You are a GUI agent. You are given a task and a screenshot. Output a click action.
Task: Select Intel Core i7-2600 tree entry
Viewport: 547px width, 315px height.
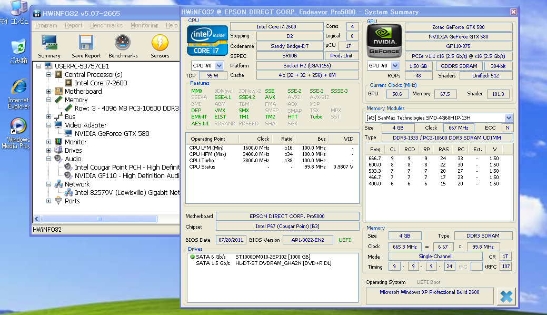(x=101, y=83)
